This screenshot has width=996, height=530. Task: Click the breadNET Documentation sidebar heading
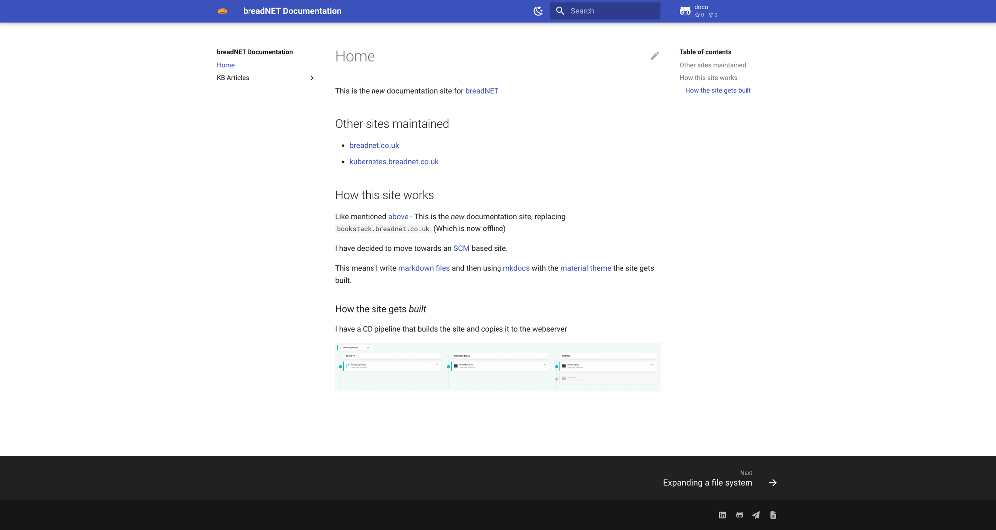pos(254,52)
